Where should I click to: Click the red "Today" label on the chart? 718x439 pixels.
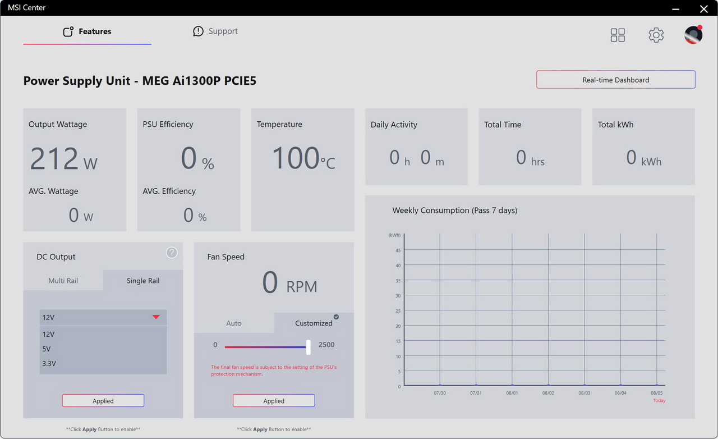click(x=659, y=401)
